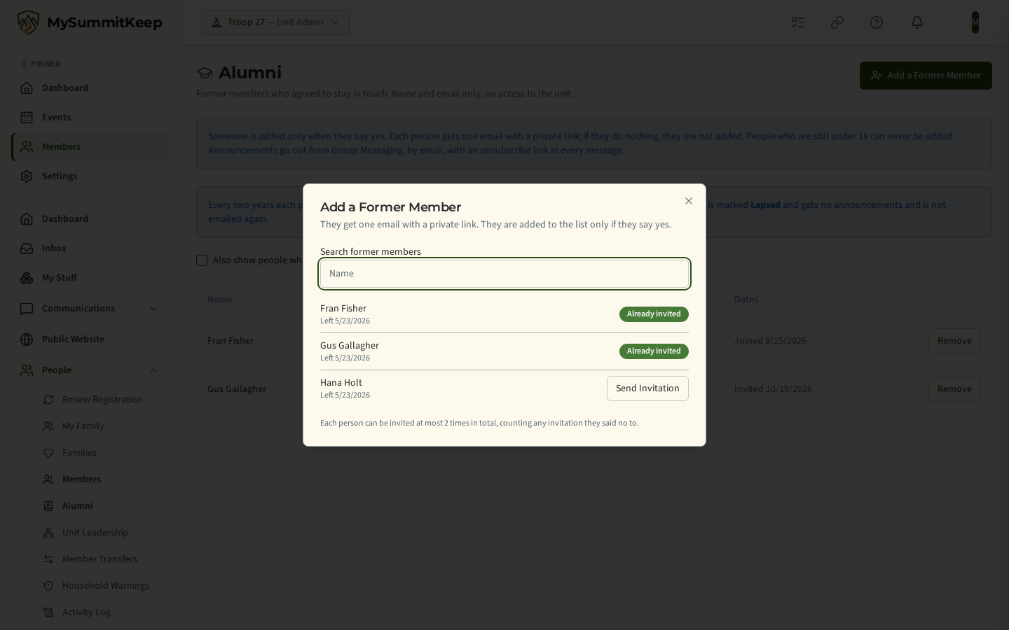Open Settings from pinned list
The width and height of the screenshot is (1009, 630).
point(90,176)
